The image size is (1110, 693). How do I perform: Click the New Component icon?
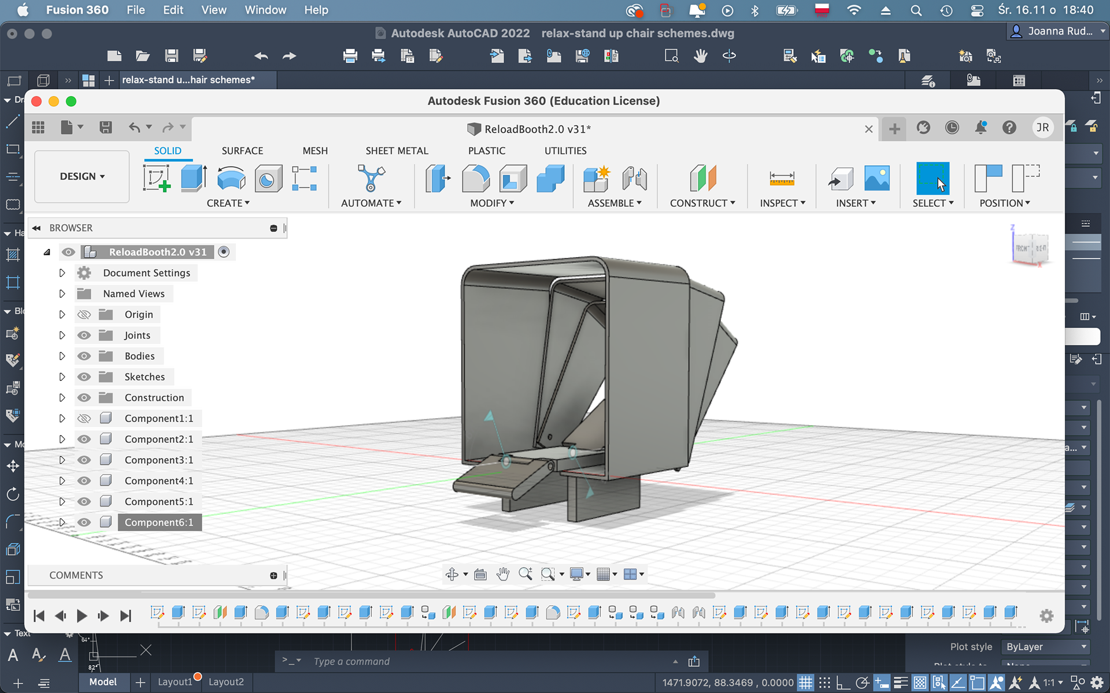tap(596, 178)
